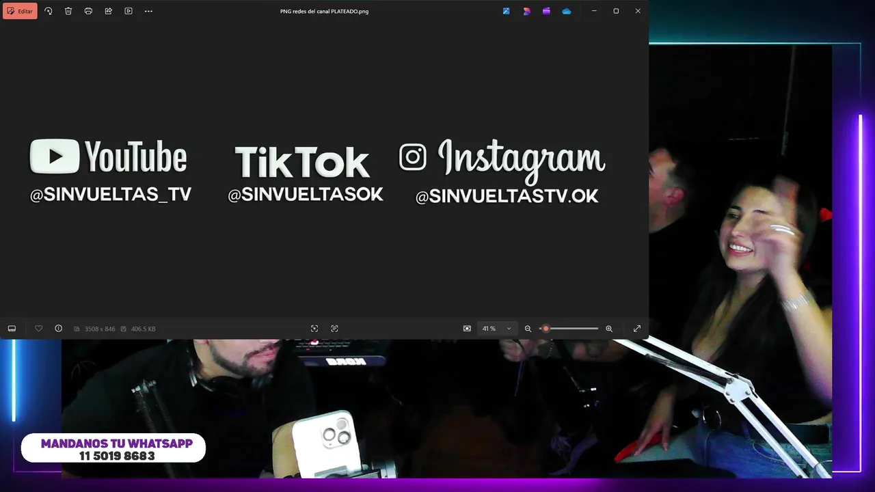
Task: Click the 406.5 KB file size text
Action: point(143,329)
